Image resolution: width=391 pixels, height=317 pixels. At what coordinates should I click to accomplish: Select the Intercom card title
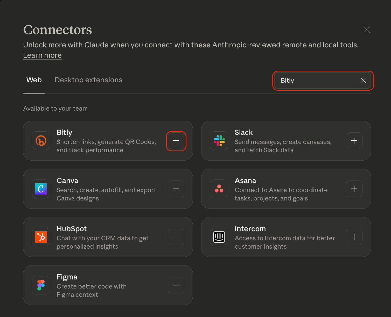pyautogui.click(x=250, y=229)
